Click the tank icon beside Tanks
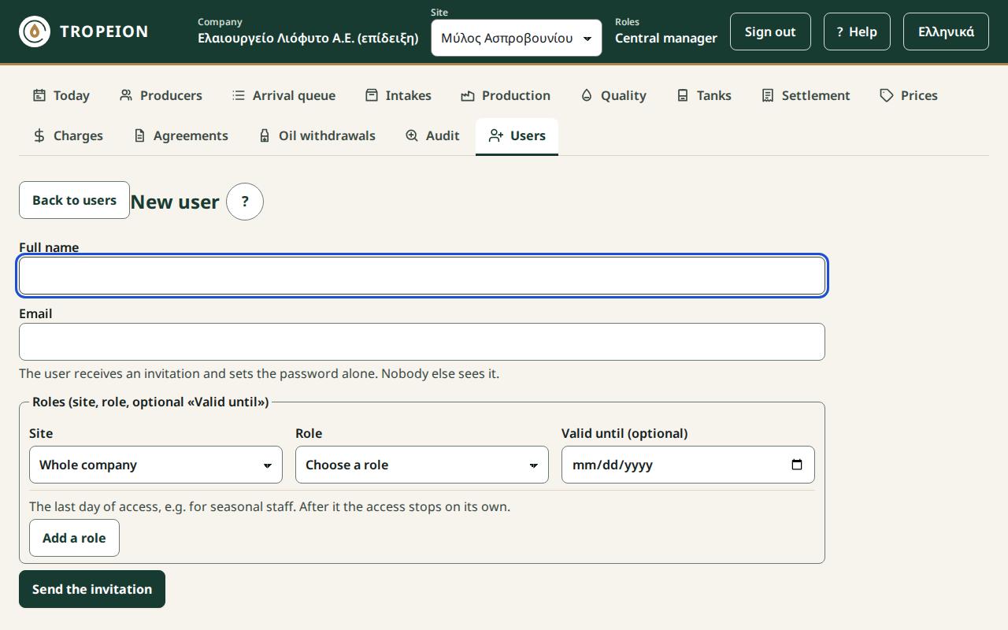The width and height of the screenshot is (1008, 630). click(x=683, y=95)
